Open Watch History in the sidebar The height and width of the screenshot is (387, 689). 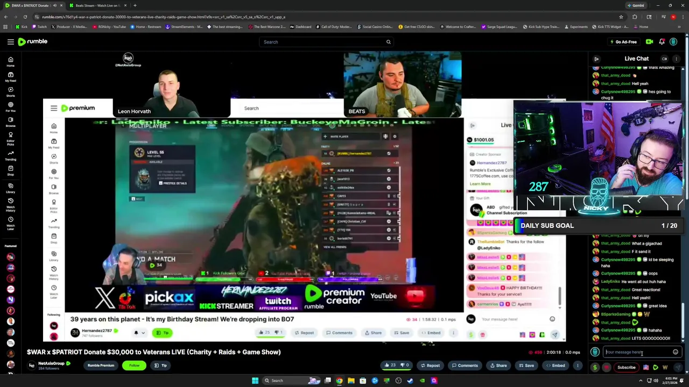pos(10,205)
